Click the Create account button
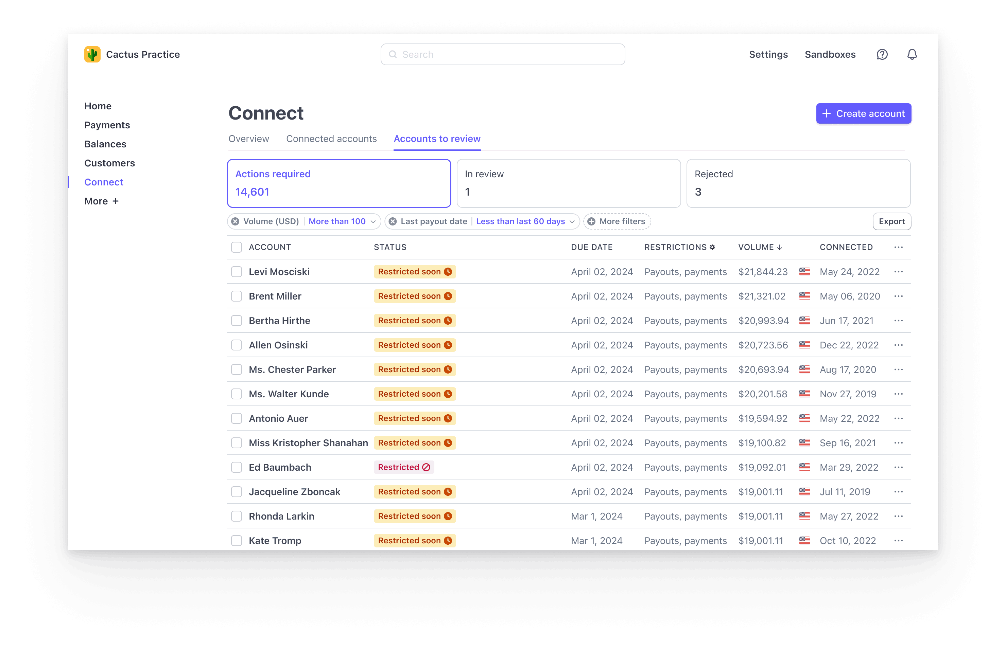The height and width of the screenshot is (652, 1006). 863,113
